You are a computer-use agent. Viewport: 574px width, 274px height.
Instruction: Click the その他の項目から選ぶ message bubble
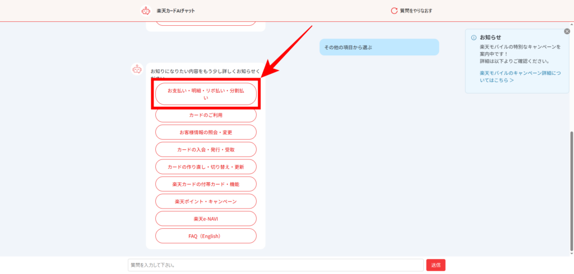tap(379, 48)
